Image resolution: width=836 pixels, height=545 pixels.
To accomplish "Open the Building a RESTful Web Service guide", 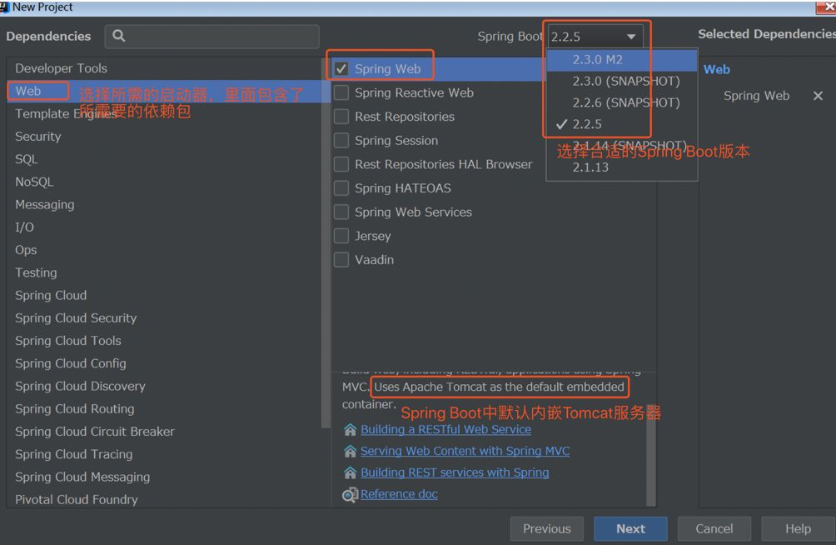I will tap(445, 430).
